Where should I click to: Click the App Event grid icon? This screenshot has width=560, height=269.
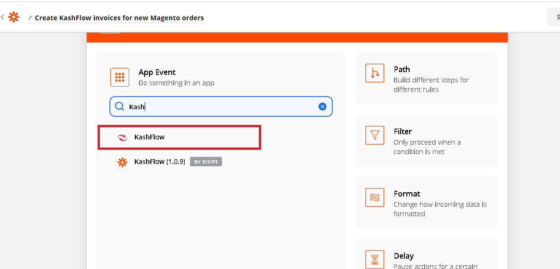point(120,77)
